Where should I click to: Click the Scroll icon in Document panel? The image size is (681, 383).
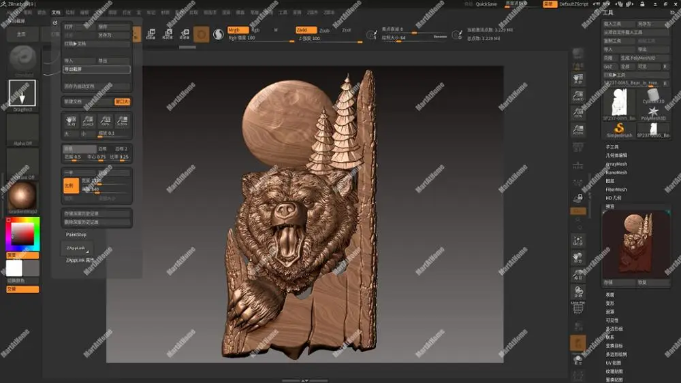click(71, 120)
